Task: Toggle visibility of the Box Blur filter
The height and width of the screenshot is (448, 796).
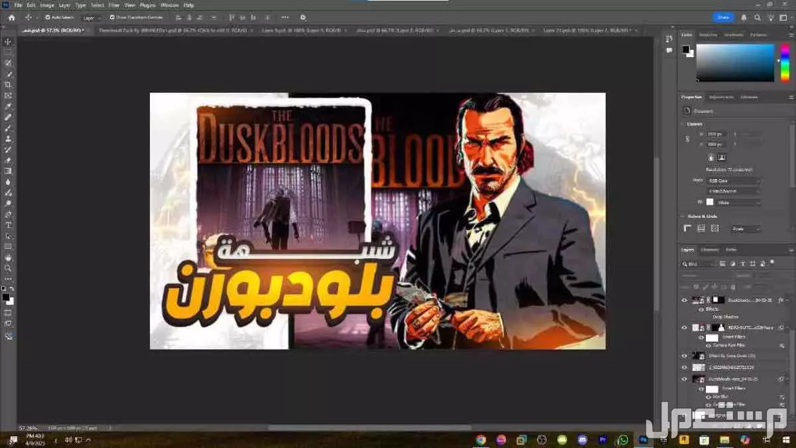Action: click(709, 396)
